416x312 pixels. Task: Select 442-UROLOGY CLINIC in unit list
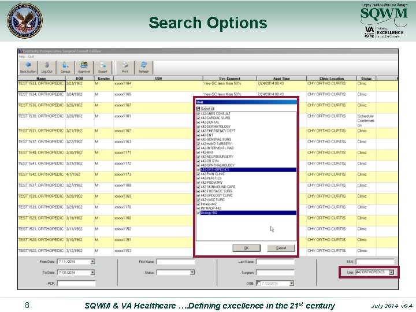[x=217, y=195]
